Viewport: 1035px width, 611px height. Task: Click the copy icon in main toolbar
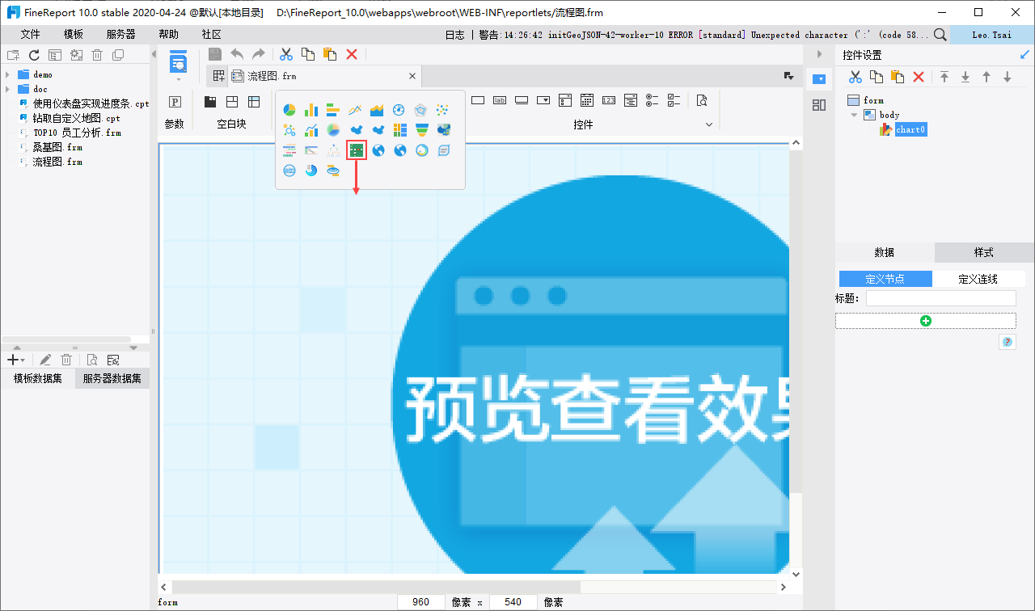pyautogui.click(x=308, y=54)
